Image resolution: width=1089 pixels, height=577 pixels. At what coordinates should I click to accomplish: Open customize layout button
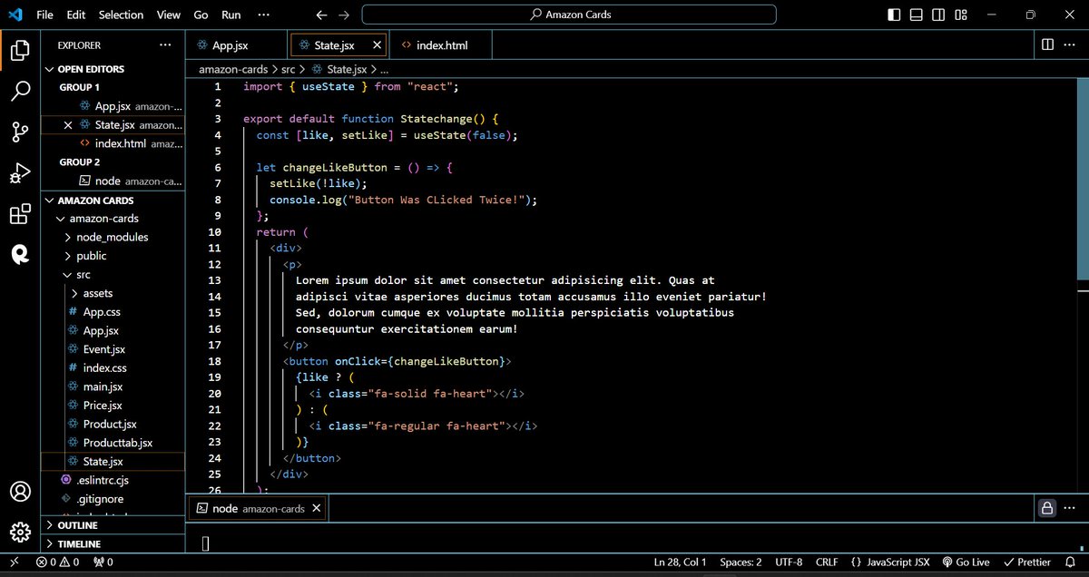(x=960, y=15)
